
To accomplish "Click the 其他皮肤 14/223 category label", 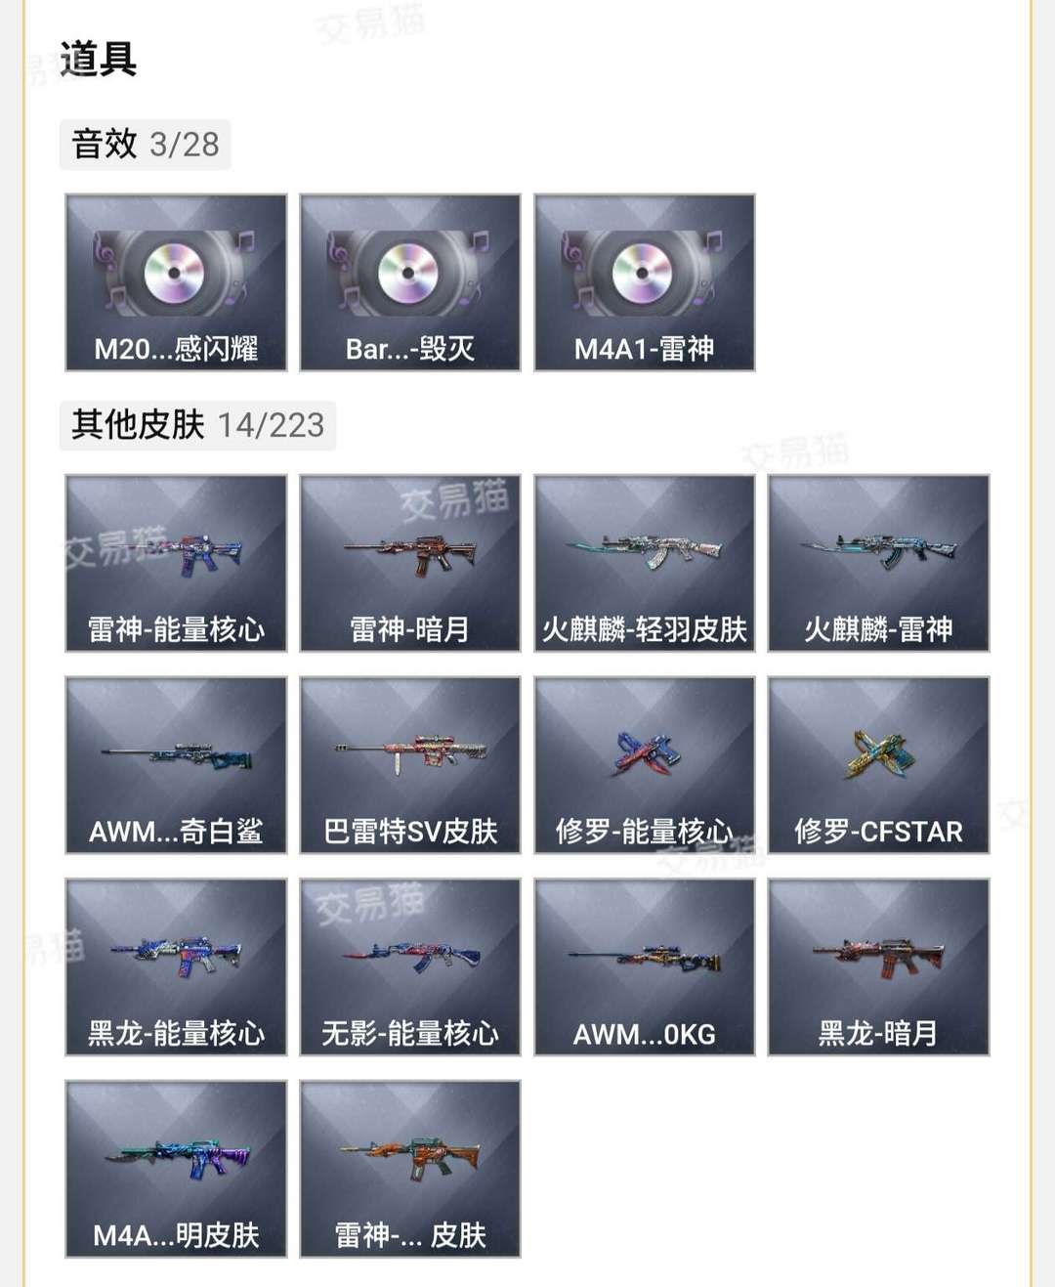I will pyautogui.click(x=197, y=425).
